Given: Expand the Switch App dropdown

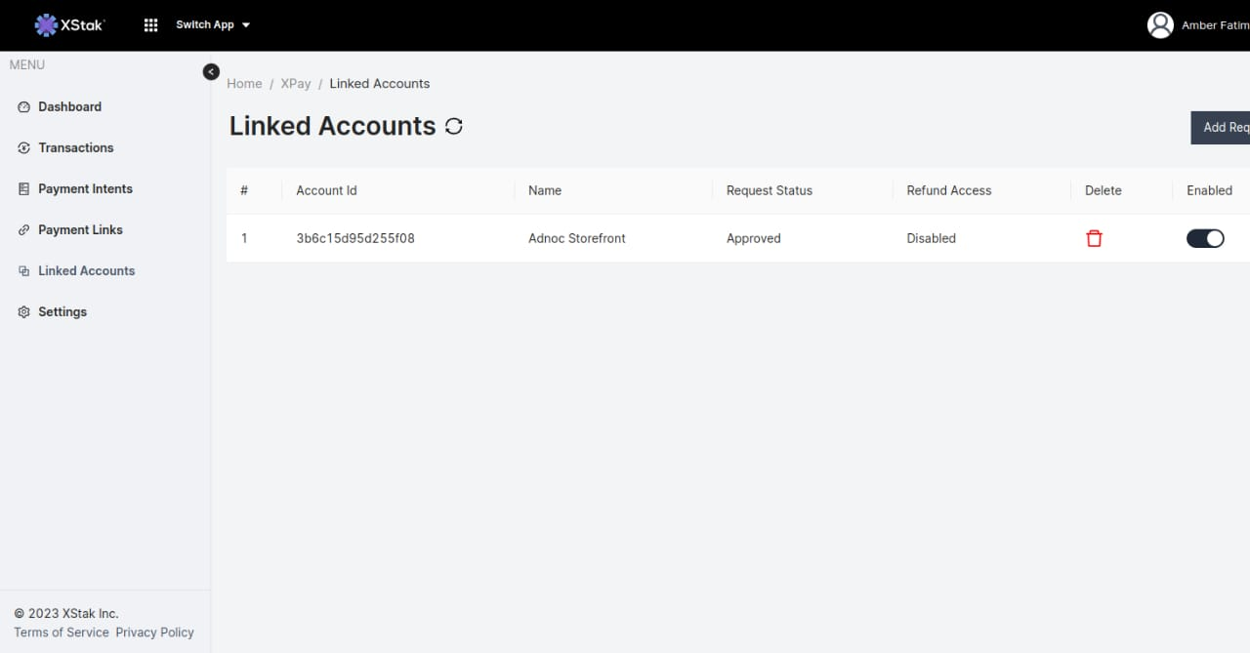Looking at the screenshot, I should [213, 25].
